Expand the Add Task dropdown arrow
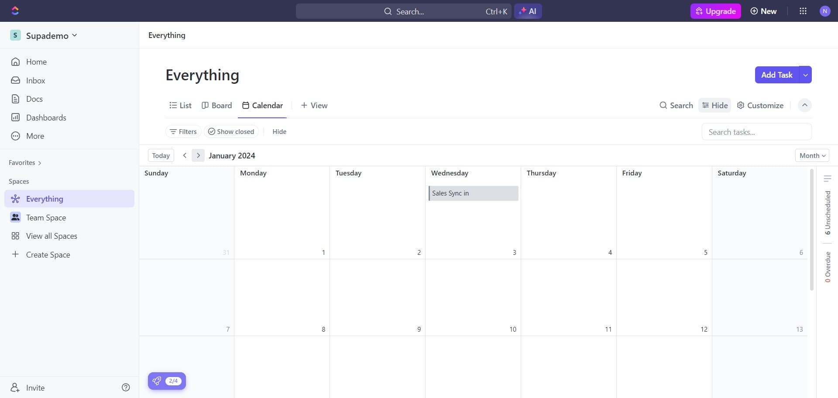Viewport: 838px width, 398px height. (805, 75)
